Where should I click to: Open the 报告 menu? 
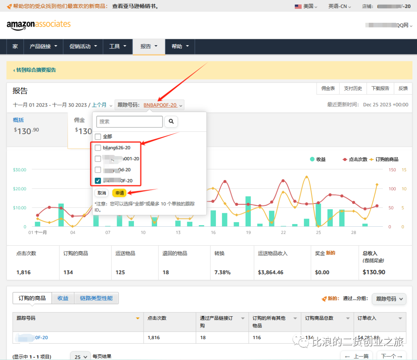tap(149, 47)
